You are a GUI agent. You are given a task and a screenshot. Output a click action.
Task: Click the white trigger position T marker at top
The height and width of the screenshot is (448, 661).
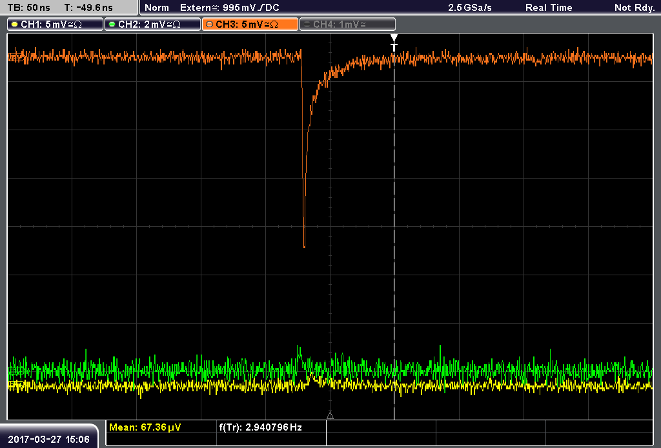pos(394,43)
